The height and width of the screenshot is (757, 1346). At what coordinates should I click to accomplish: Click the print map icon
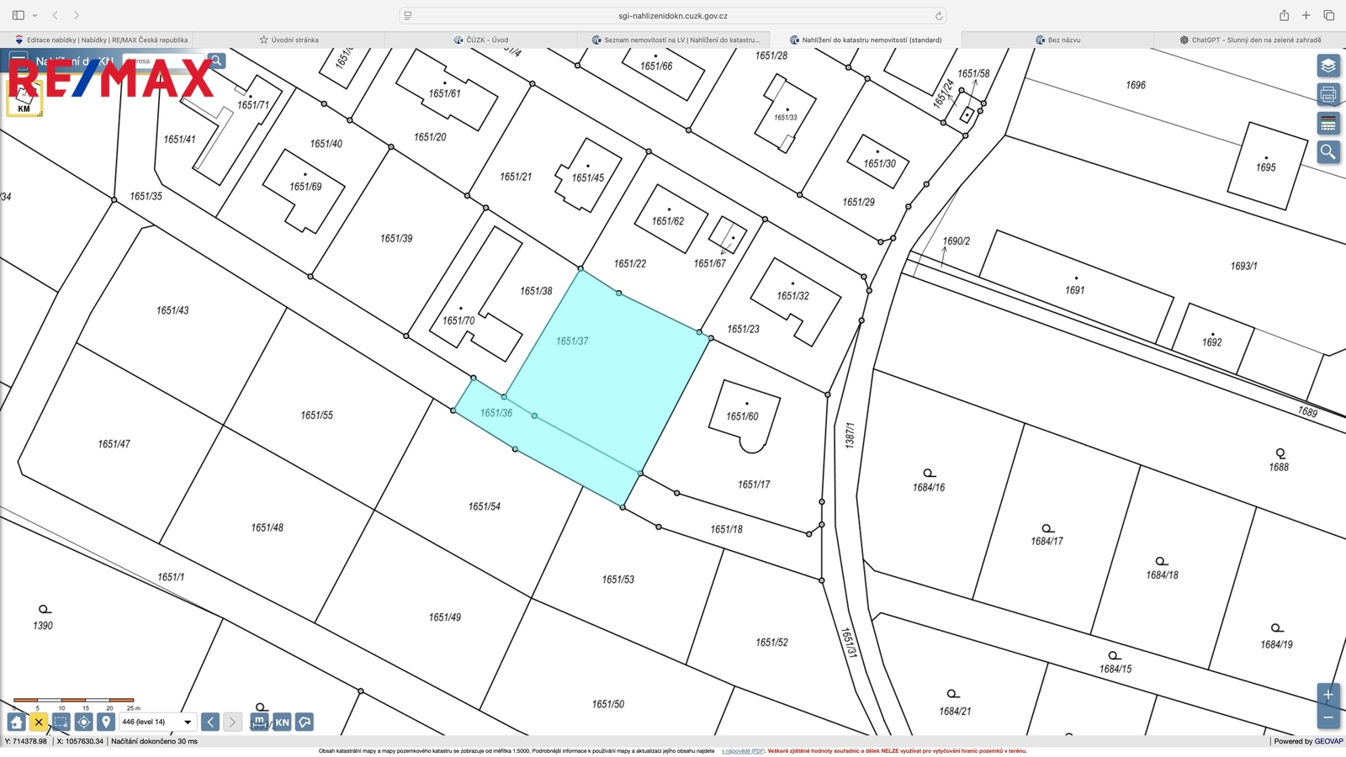(1328, 94)
